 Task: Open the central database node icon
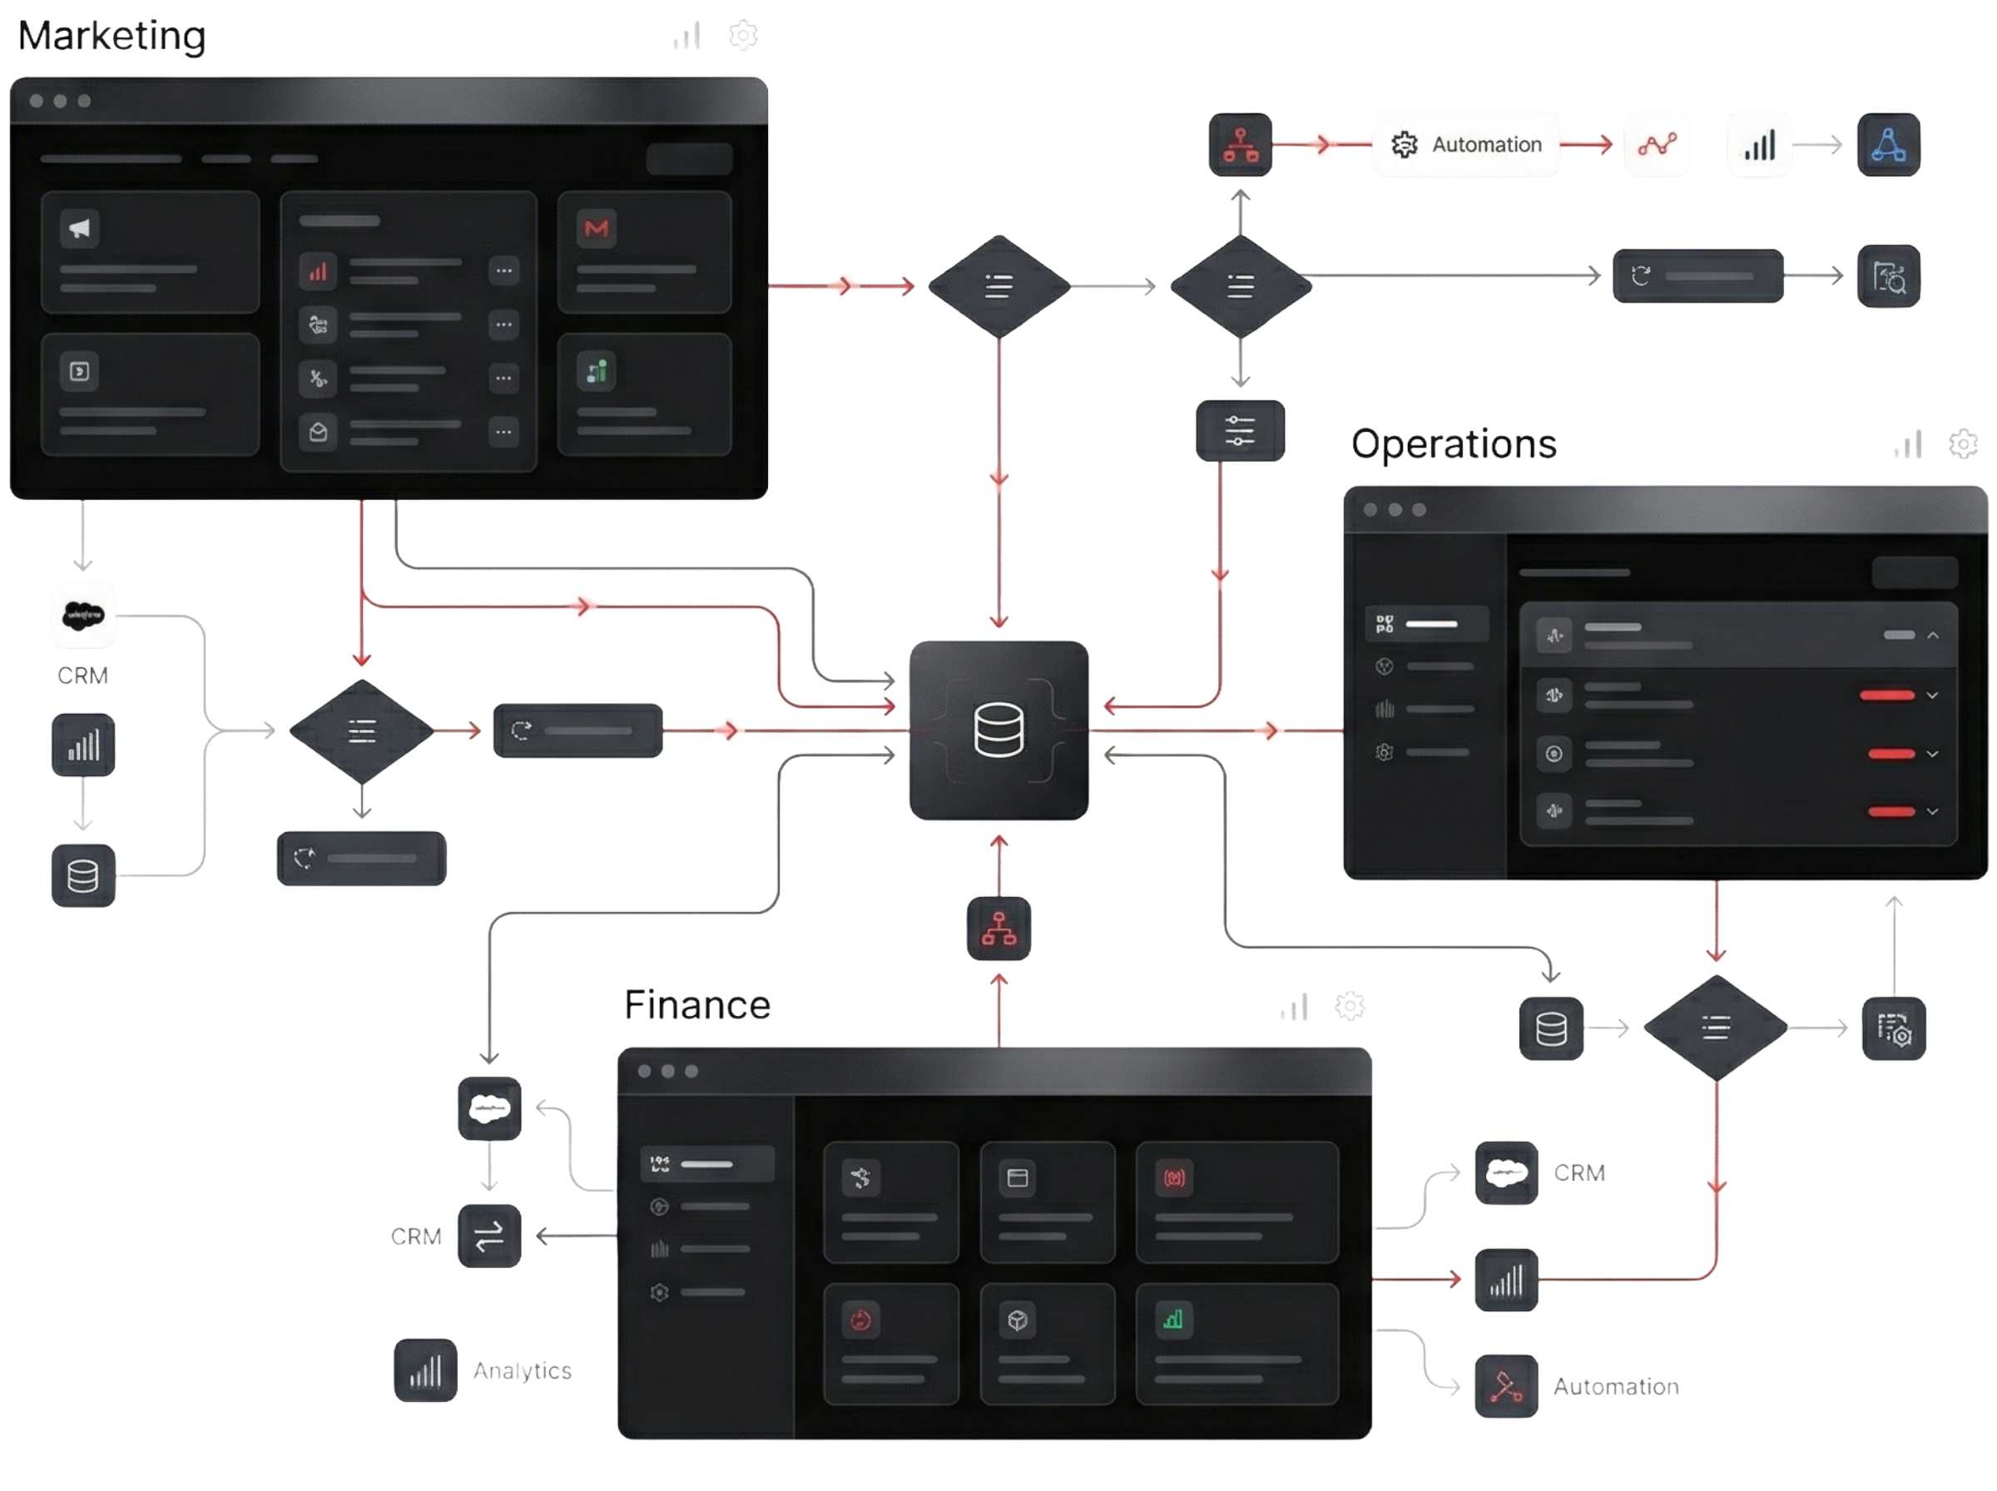tap(999, 729)
